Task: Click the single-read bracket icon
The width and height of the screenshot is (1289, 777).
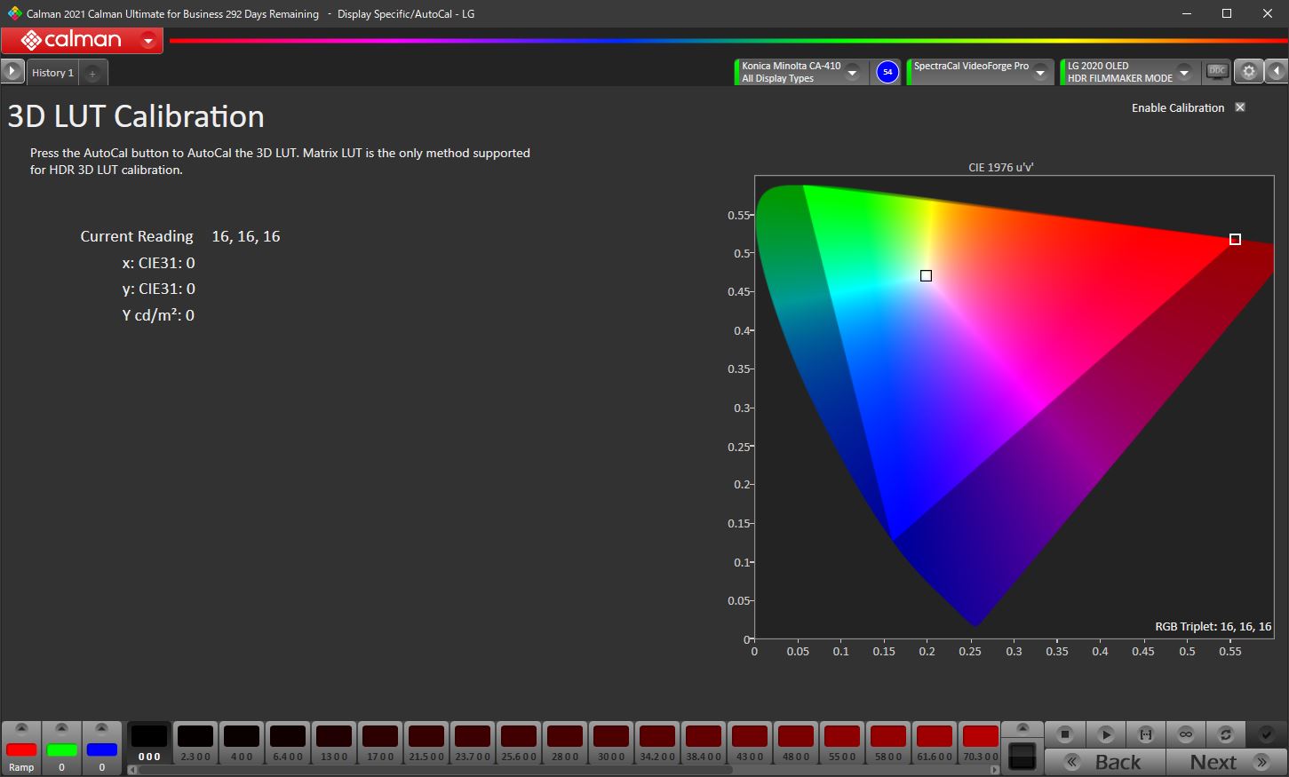Action: click(x=1145, y=734)
